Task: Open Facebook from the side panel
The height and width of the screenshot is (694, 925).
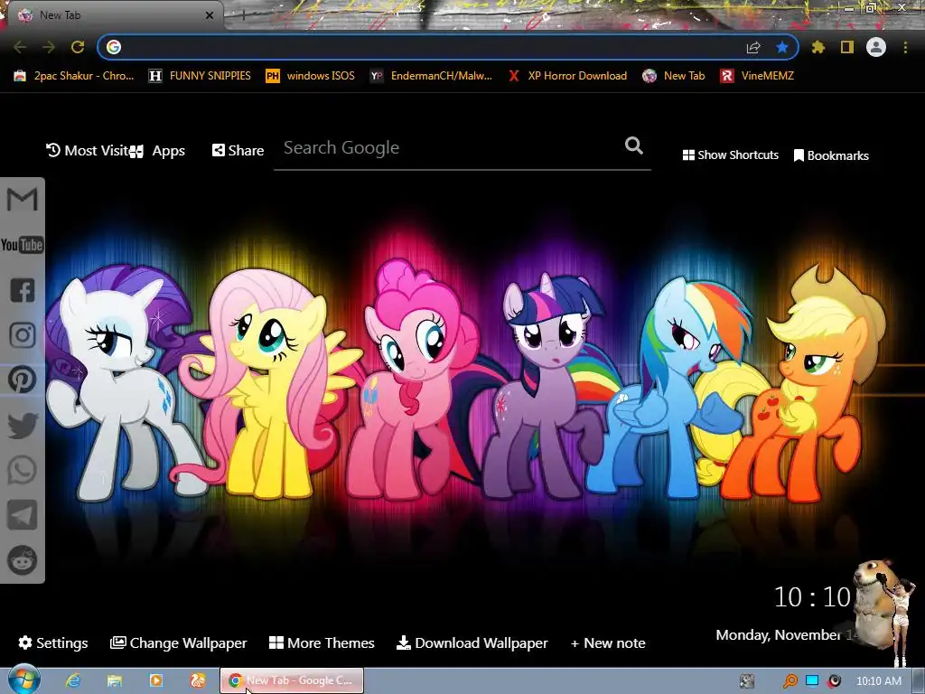Action: click(23, 290)
